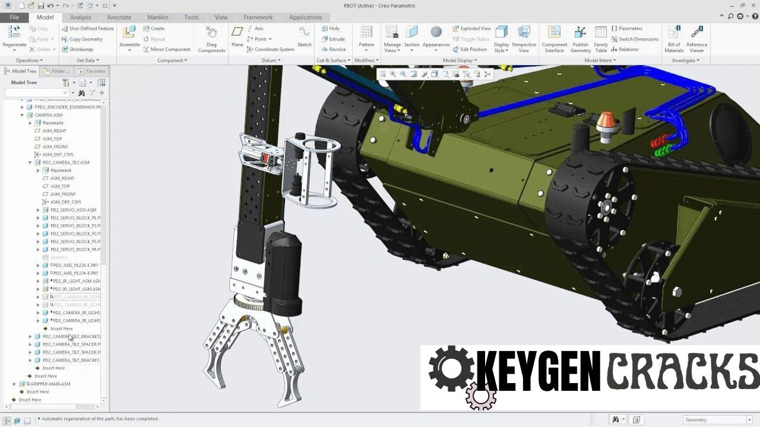This screenshot has height=427, width=760.
Task: Toggle Exploded View
Action: point(471,28)
